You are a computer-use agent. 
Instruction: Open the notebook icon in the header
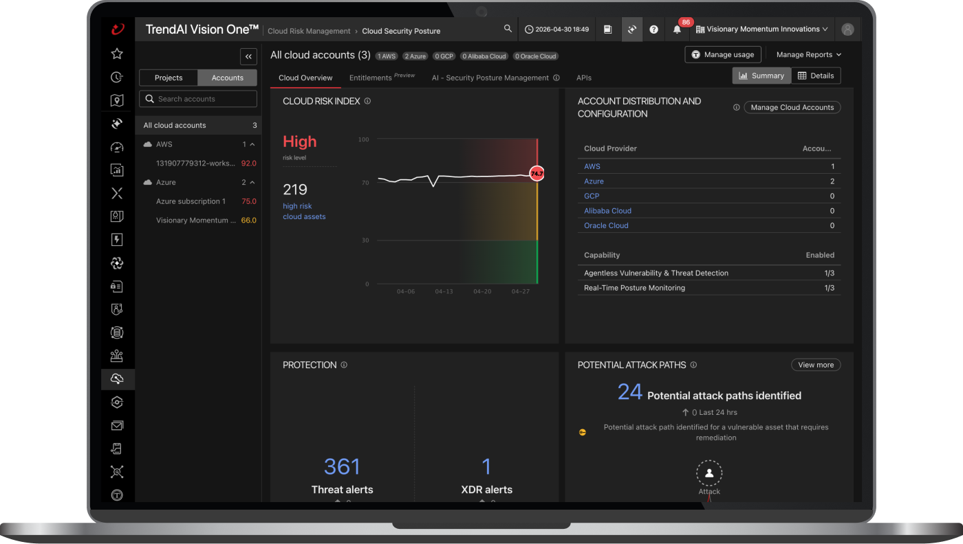[608, 30]
